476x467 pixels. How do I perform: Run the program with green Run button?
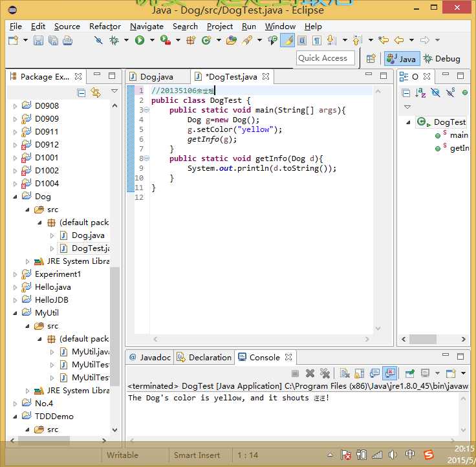[x=140, y=40]
